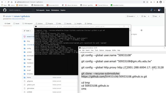
Task: Open the markdown folder
Action: coord(30,63)
